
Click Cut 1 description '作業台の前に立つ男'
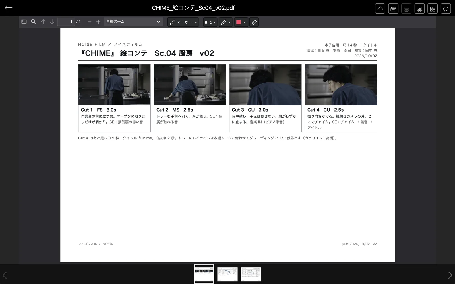point(113,119)
